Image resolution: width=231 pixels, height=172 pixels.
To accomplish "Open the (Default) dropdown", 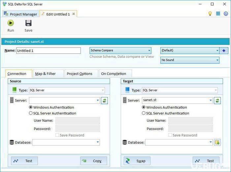I will 190,50.
